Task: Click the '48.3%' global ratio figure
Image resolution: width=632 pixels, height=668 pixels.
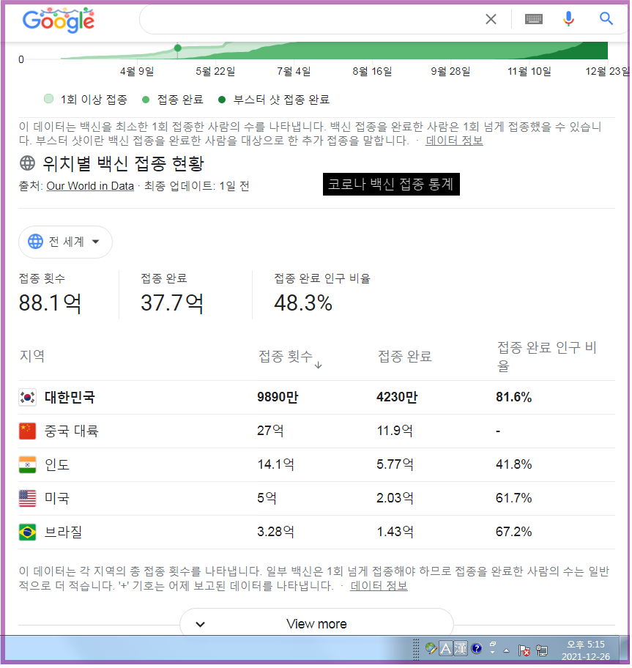Action: click(x=304, y=304)
